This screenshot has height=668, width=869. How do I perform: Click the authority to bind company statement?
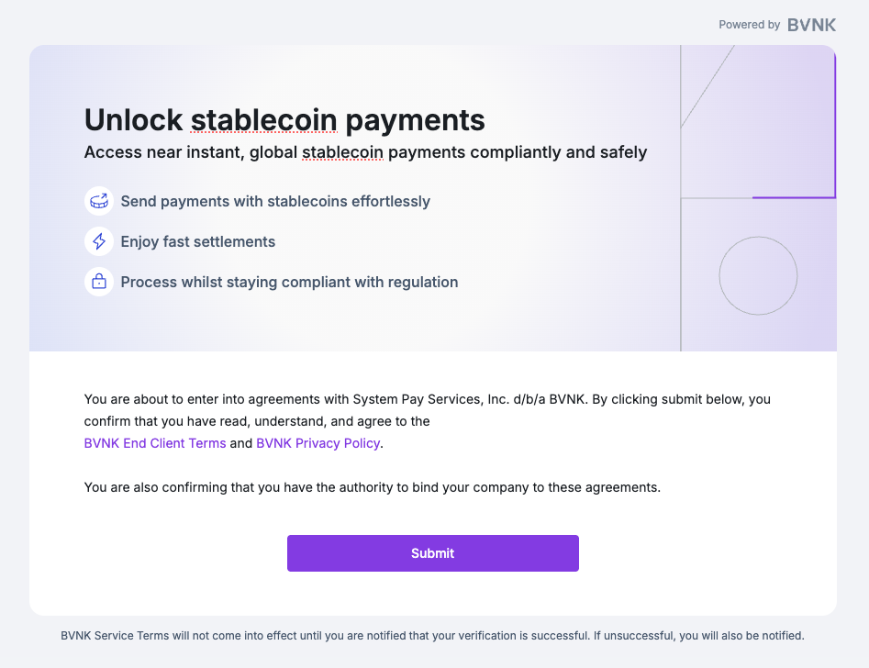(372, 487)
